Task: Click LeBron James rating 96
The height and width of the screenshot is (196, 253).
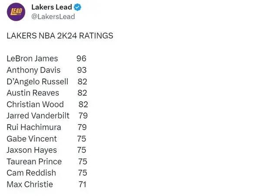Action: pos(82,58)
